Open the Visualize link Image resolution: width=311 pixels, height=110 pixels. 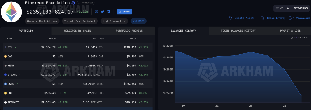(x=303, y=18)
